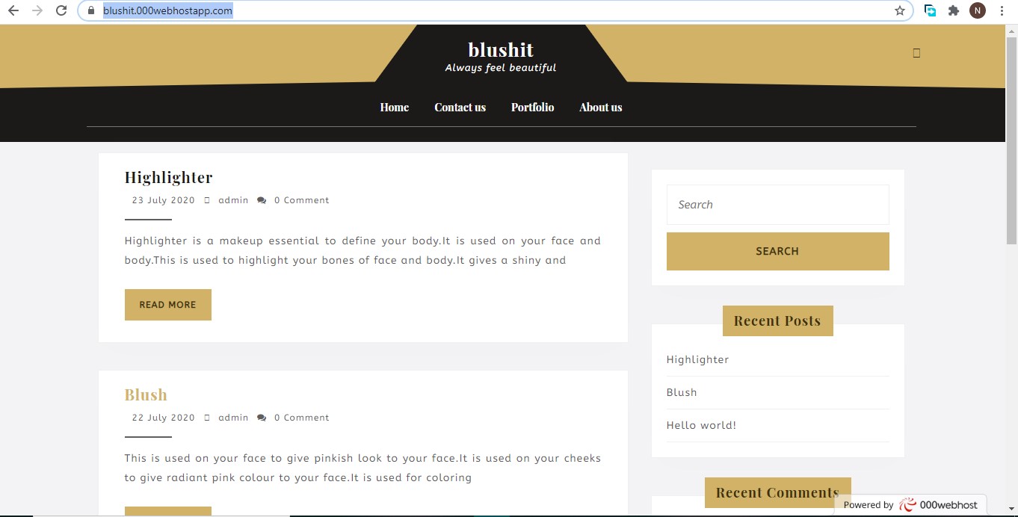Image resolution: width=1018 pixels, height=517 pixels.
Task: Open '0 Comment' link under Highlighter
Action: click(x=301, y=200)
